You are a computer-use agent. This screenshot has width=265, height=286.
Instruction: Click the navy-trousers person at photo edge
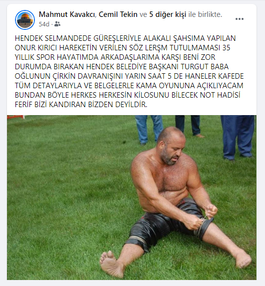point(238,137)
